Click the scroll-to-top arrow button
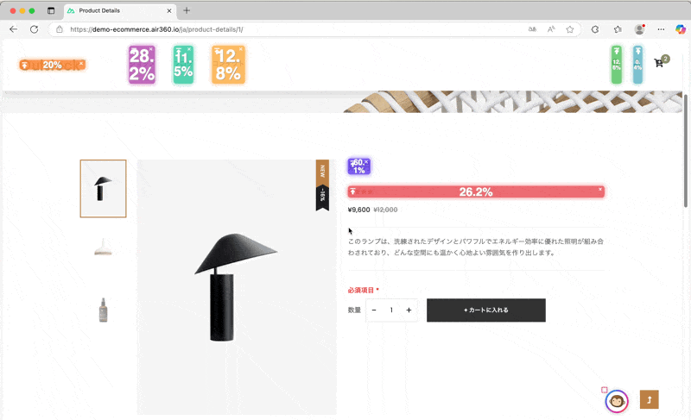This screenshot has width=691, height=420. click(650, 399)
